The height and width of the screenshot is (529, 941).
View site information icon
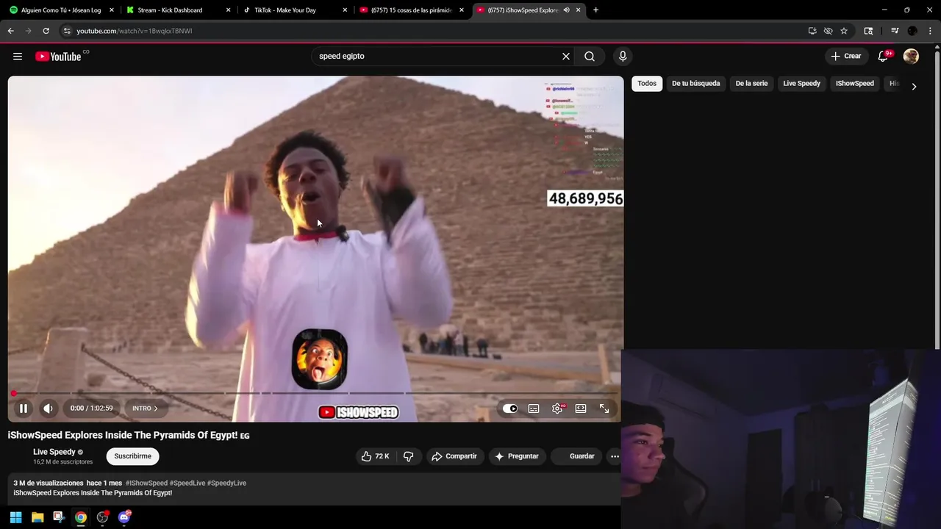click(67, 31)
